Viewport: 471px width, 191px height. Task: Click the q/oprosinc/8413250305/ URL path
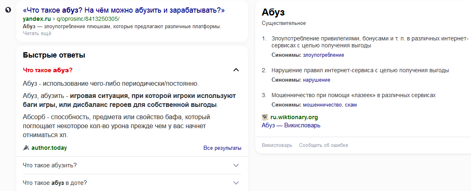pos(88,19)
